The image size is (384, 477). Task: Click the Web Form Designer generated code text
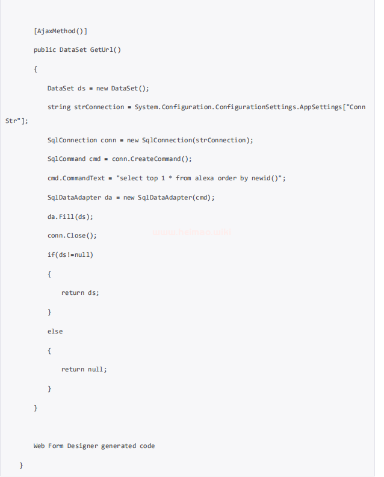(x=94, y=446)
